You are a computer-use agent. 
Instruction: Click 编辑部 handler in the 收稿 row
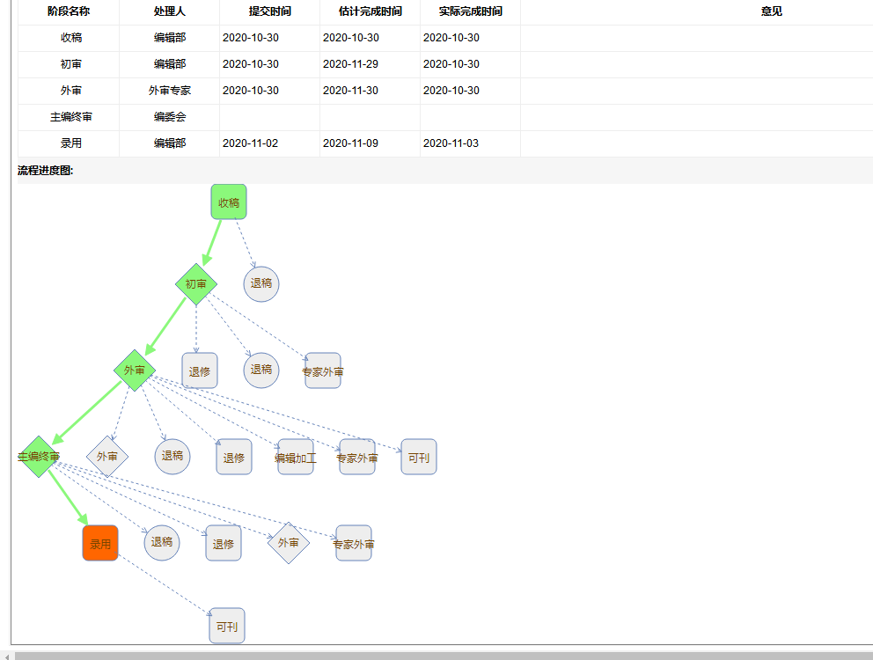169,38
